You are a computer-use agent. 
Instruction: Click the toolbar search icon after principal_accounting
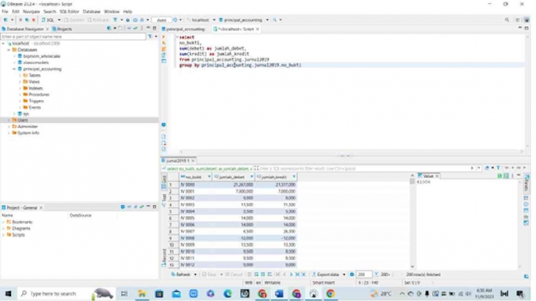click(274, 19)
